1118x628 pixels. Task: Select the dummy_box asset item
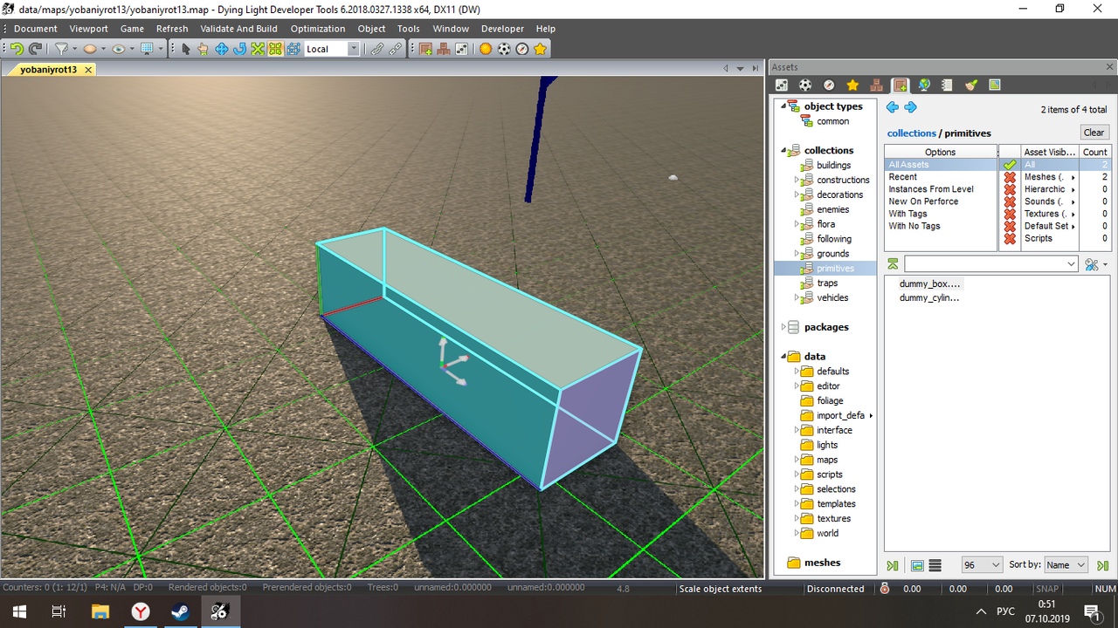tap(929, 283)
